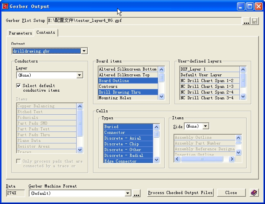The height and width of the screenshot is (204, 265).
Task: Open the Output file dropdown
Action: click(84, 51)
